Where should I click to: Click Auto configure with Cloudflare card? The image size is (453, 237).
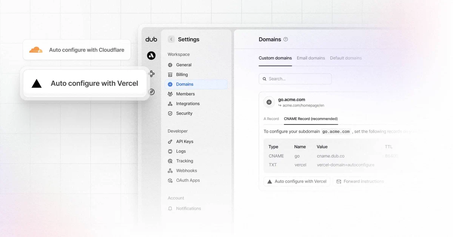pos(77,50)
